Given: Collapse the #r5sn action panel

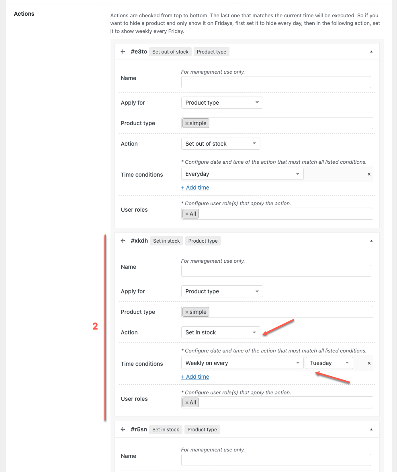Looking at the screenshot, I should (x=371, y=429).
